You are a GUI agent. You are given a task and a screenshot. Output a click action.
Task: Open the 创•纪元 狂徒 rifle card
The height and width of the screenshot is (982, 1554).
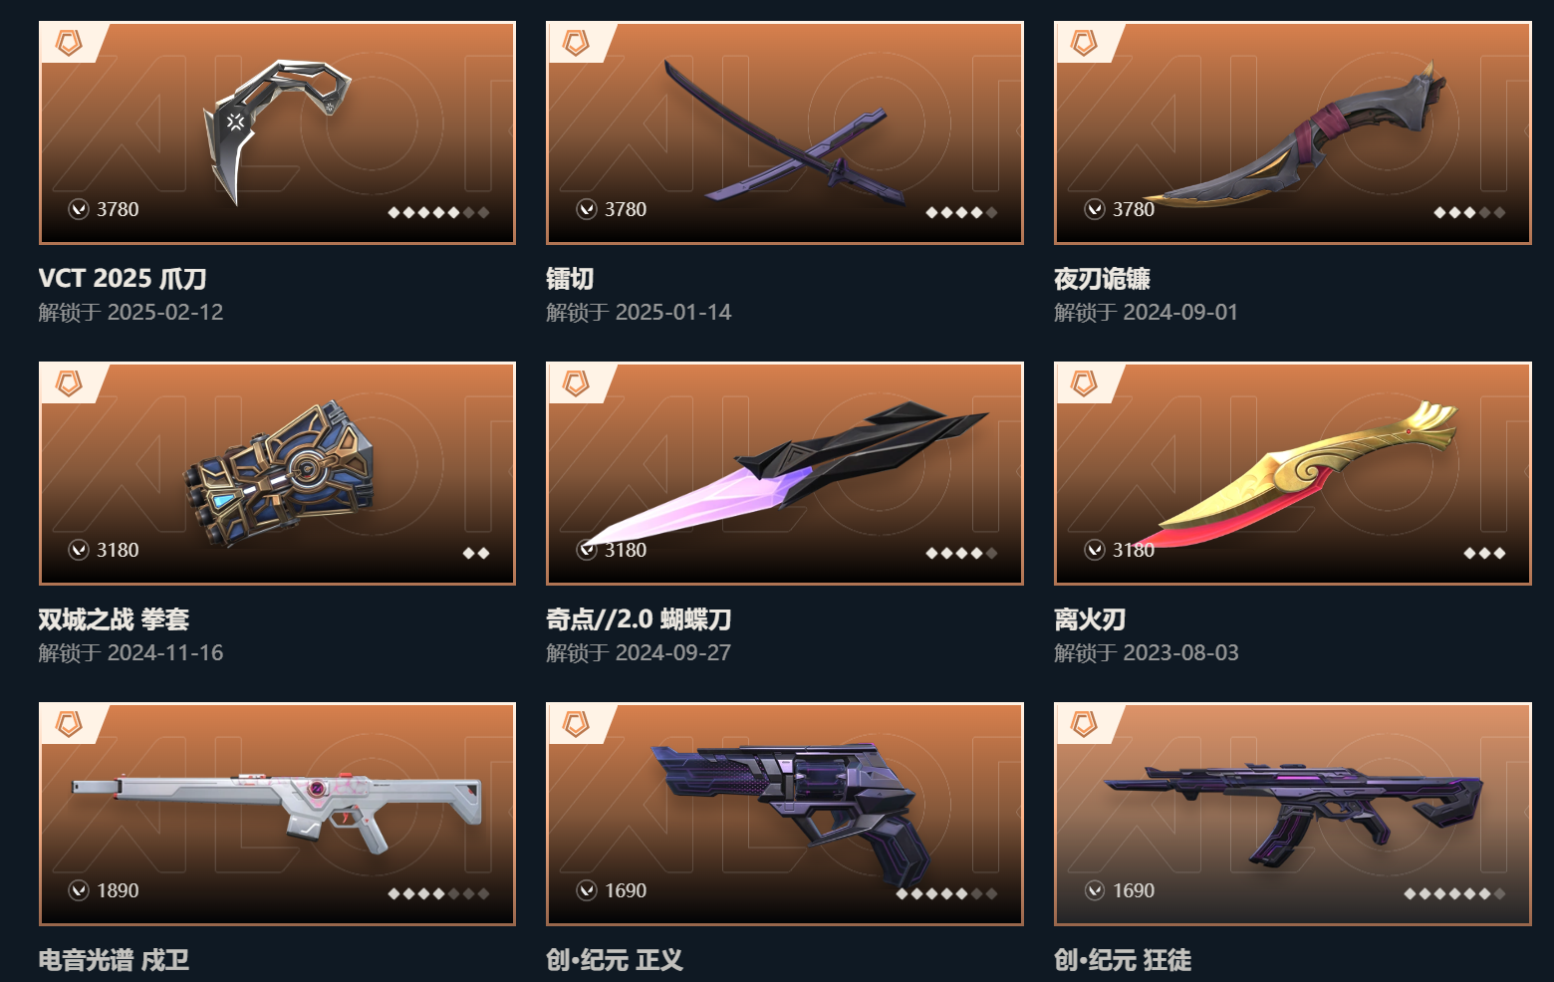(1292, 814)
